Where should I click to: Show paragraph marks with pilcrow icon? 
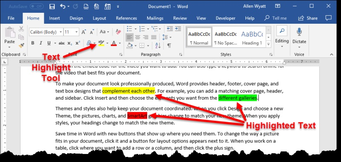click(169, 45)
